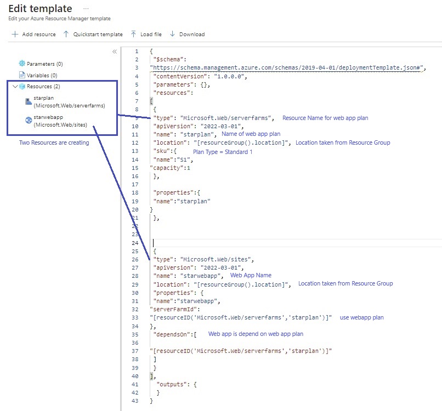Viewport: 442px width, 411px height.
Task: Click "type": "Microsoft.Web/serverfarms" code line
Action: pos(213,118)
